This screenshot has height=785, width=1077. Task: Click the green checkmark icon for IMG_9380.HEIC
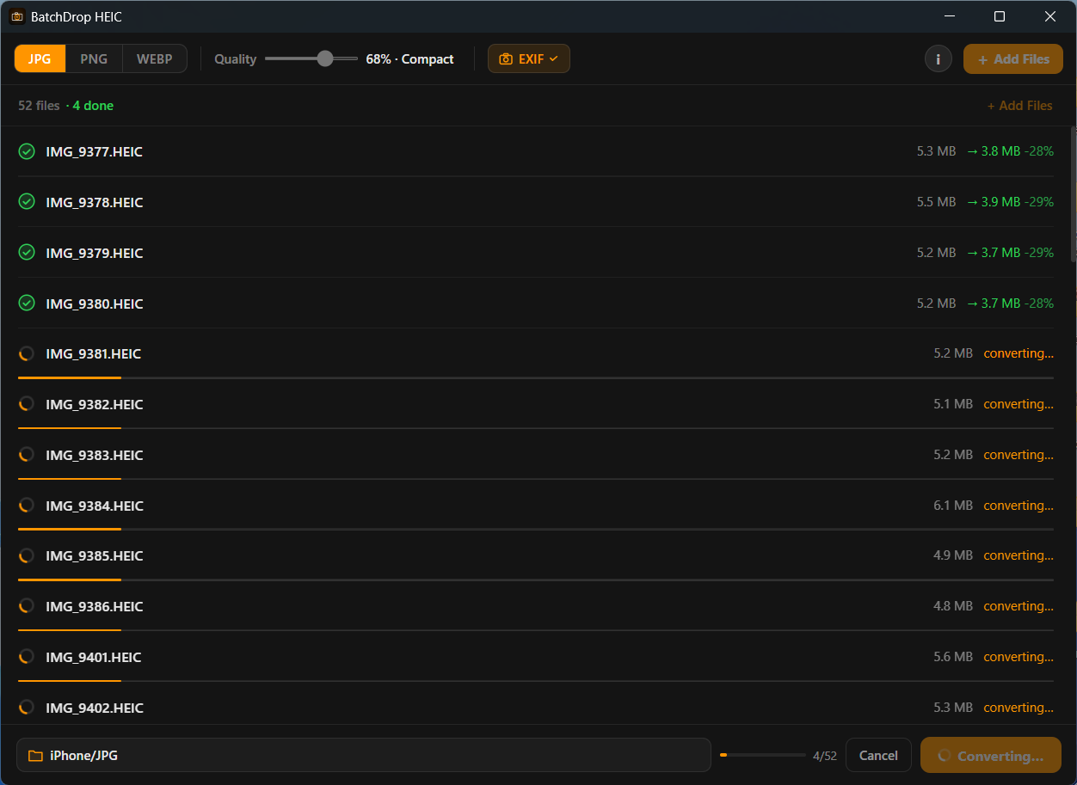pyautogui.click(x=27, y=304)
